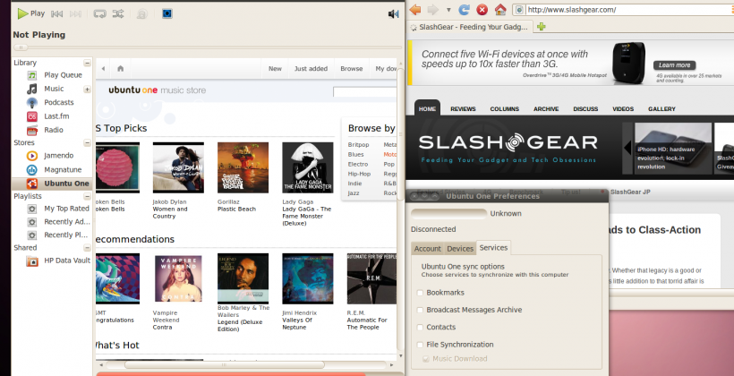Screen dimensions: 734x376
Task: Go to music store home icon
Action: [120, 68]
